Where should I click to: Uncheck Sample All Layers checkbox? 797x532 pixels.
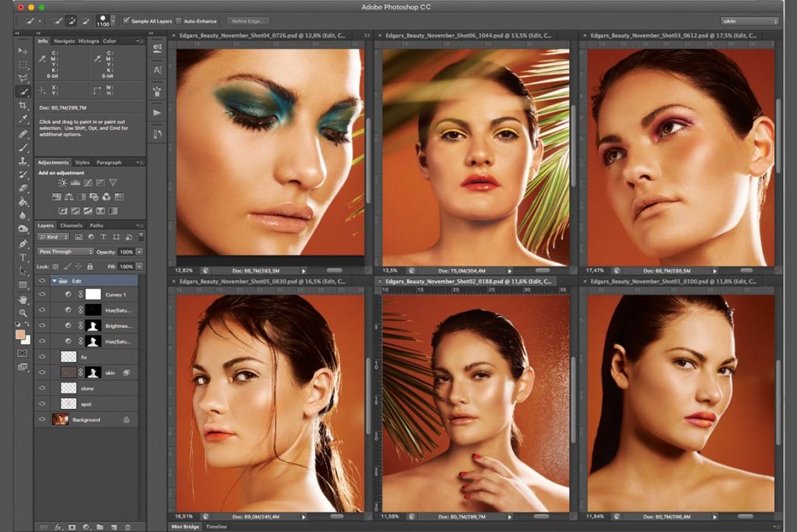pyautogui.click(x=126, y=21)
